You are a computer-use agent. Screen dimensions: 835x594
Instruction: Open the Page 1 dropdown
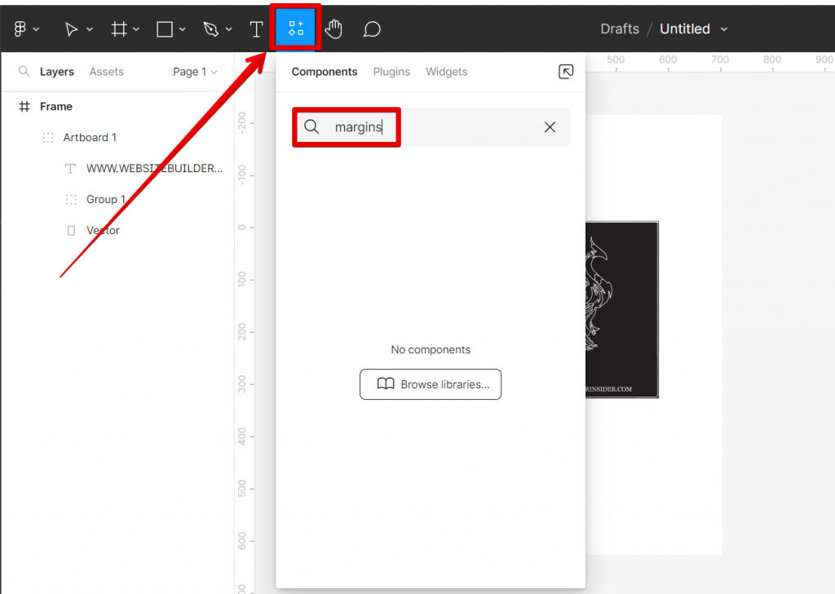195,72
